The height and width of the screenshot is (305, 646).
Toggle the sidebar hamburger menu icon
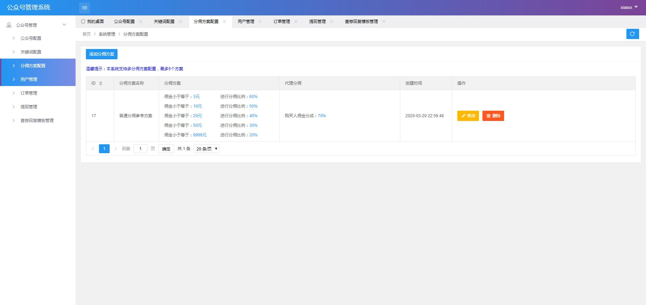[x=85, y=8]
